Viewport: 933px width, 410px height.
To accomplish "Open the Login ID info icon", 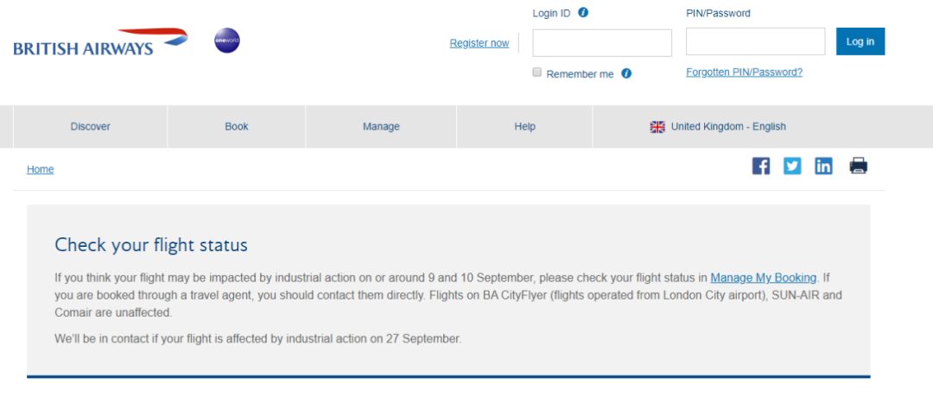I will coord(583,12).
